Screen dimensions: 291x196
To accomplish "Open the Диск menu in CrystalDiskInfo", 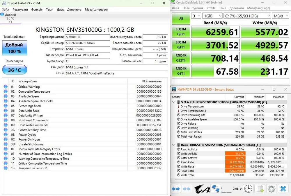I will (x=60, y=10).
